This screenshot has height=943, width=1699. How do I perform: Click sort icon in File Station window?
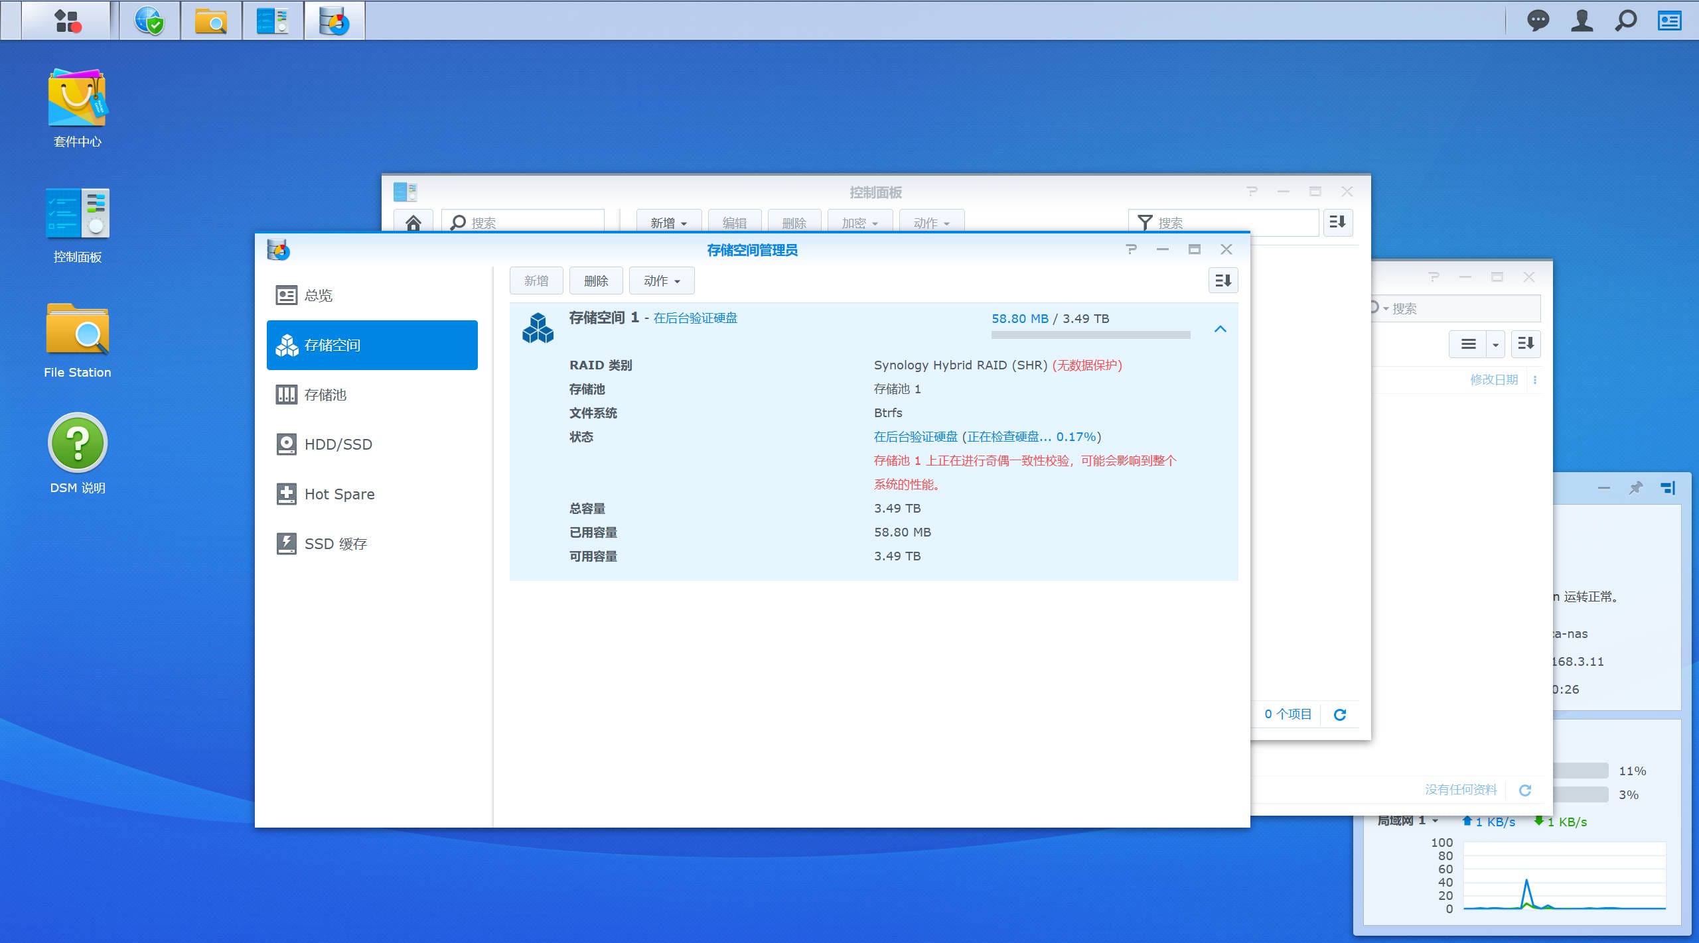click(1526, 344)
